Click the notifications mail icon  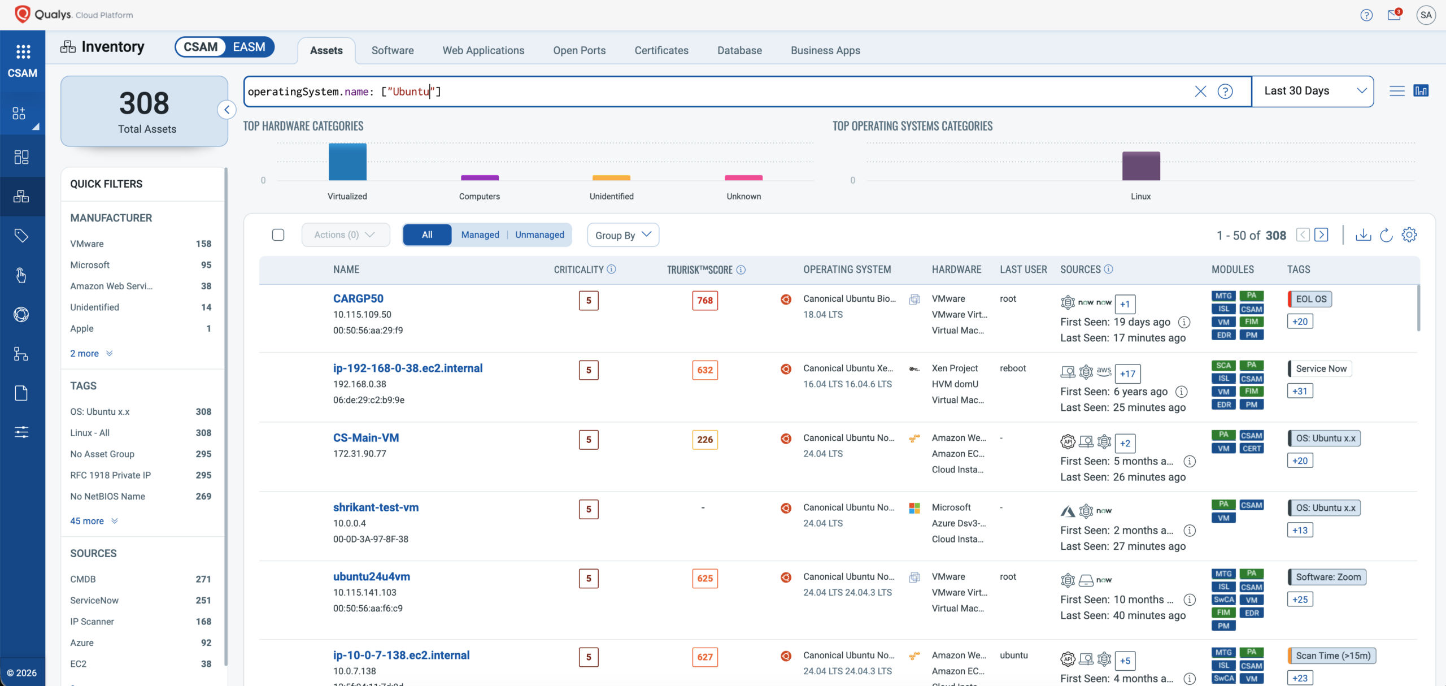tap(1393, 15)
